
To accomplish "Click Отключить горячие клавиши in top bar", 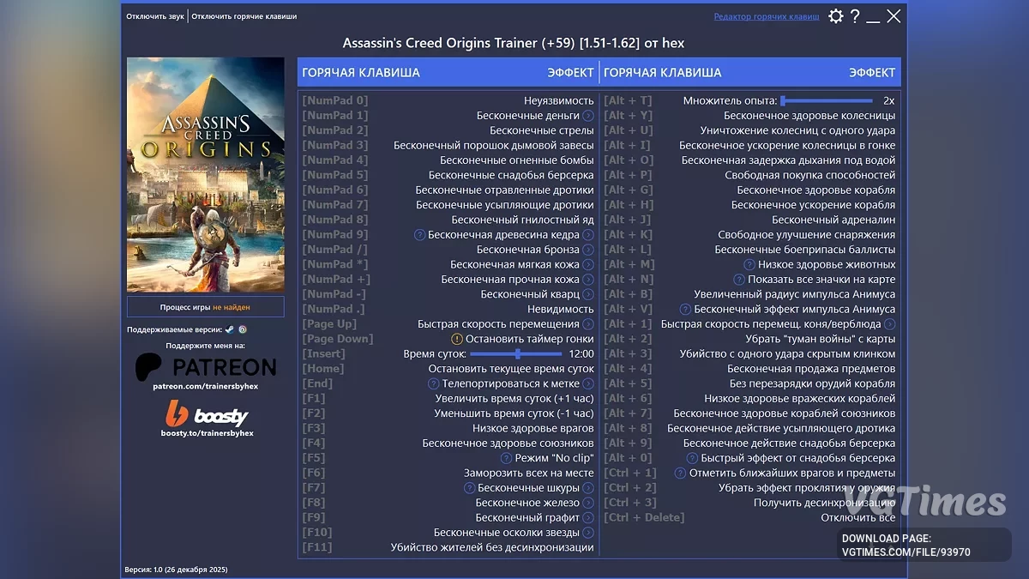I will coord(244,16).
